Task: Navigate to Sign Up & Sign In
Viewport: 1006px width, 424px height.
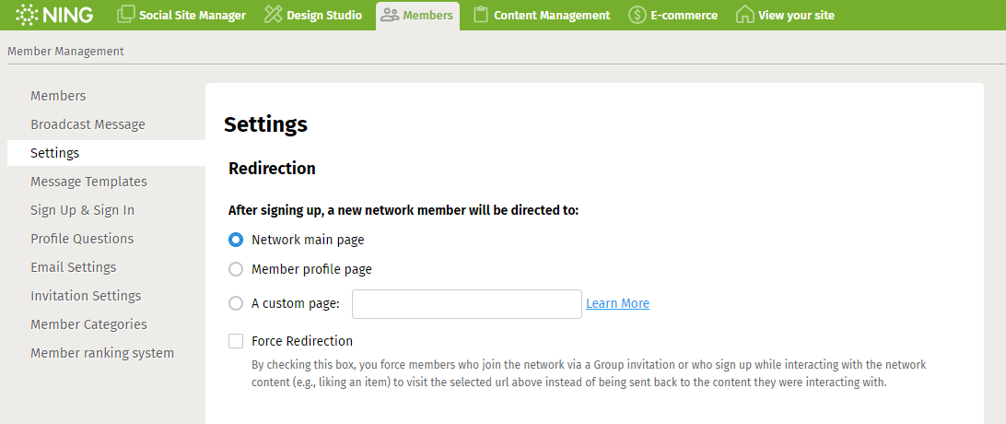Action: (x=82, y=210)
